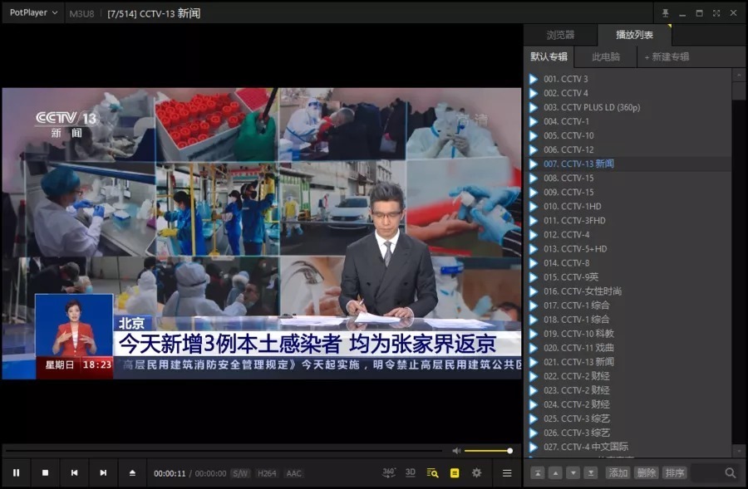Mute audio with the speaker icon

(456, 450)
